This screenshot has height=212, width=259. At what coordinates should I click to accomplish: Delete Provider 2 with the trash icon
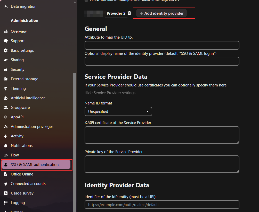(129, 13)
